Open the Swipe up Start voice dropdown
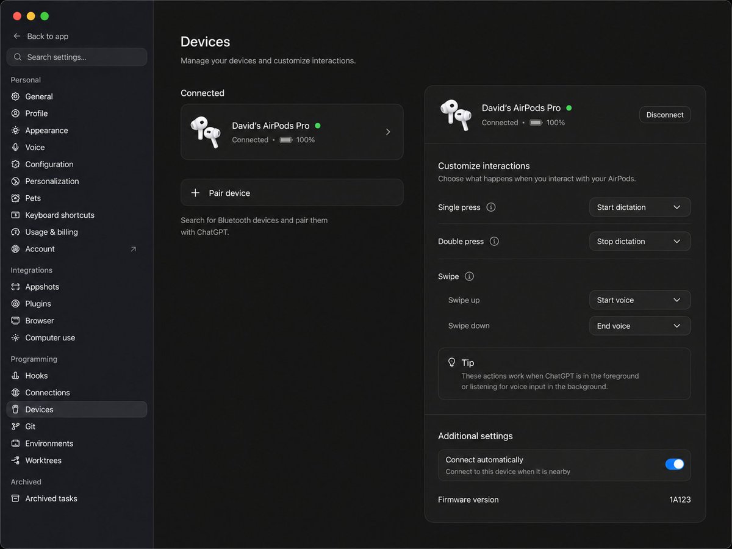This screenshot has height=549, width=732. coord(640,300)
